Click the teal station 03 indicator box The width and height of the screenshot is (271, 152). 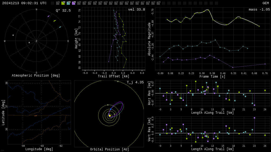68,3
